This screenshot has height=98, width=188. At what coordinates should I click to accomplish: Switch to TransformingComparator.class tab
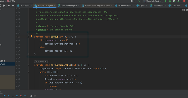[x=97, y=5]
